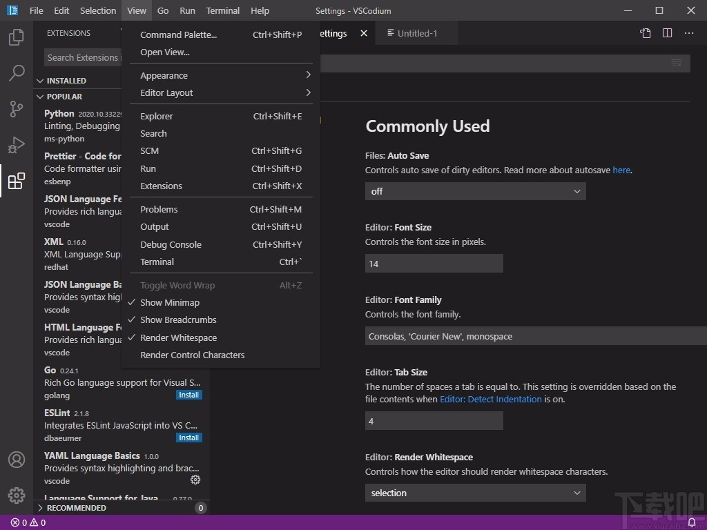Open the Explorer icon in the activity bar
The height and width of the screenshot is (530, 707).
point(17,37)
